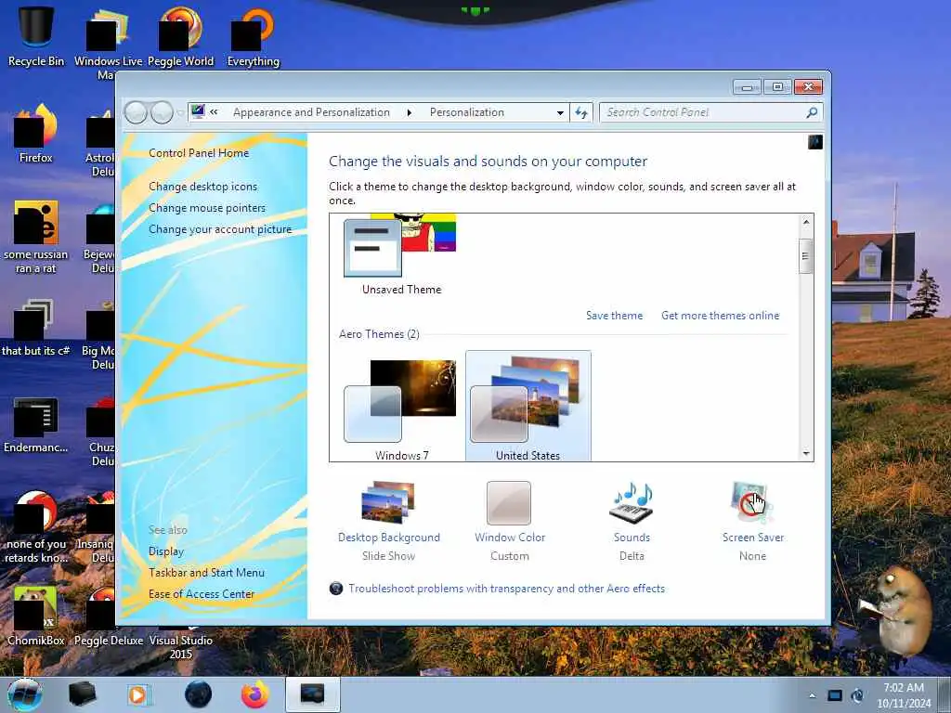Image resolution: width=951 pixels, height=713 pixels.
Task: Click the black box taskbar icon
Action: [82, 694]
